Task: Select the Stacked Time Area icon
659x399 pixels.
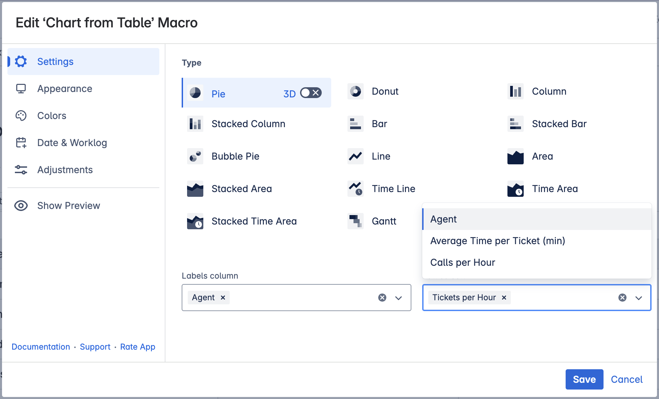Action: click(195, 221)
